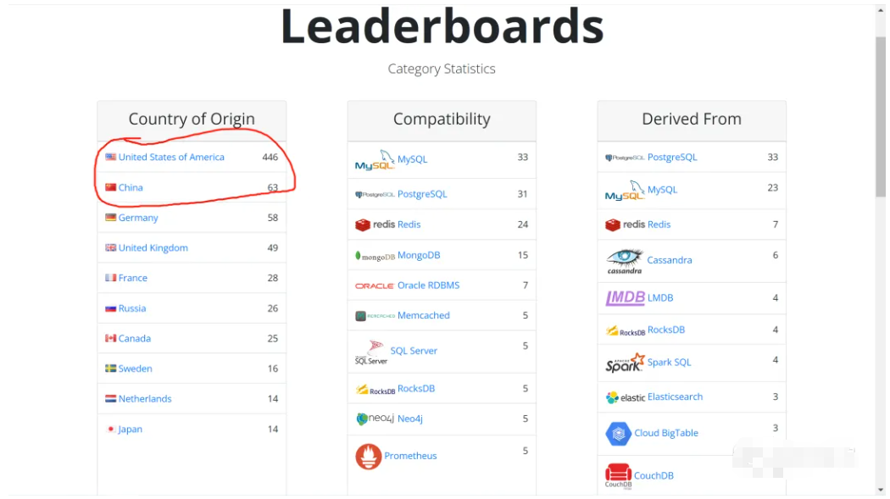Open the CouchDB link
The height and width of the screenshot is (499, 890).
(654, 476)
